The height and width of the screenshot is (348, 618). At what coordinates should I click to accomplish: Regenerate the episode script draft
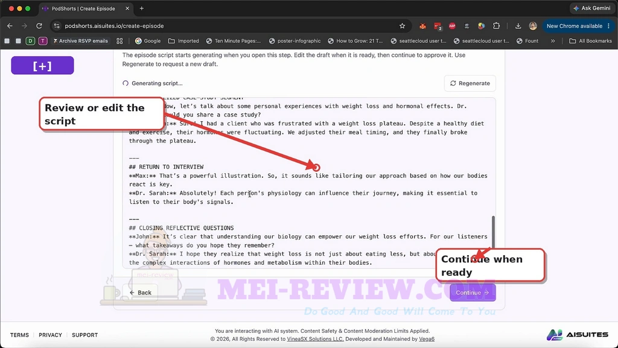[470, 83]
